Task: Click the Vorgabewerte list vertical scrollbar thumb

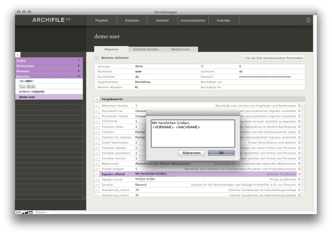Action: pyautogui.click(x=303, y=165)
